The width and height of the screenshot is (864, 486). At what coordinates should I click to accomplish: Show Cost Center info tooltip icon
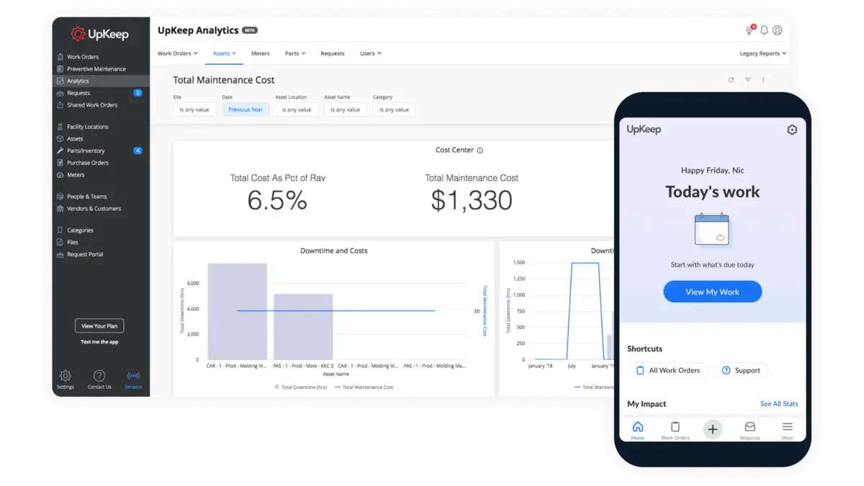tap(480, 150)
